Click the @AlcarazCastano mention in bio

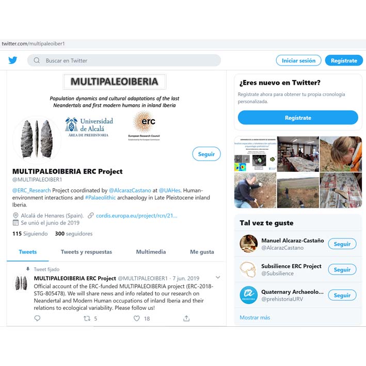(130, 190)
